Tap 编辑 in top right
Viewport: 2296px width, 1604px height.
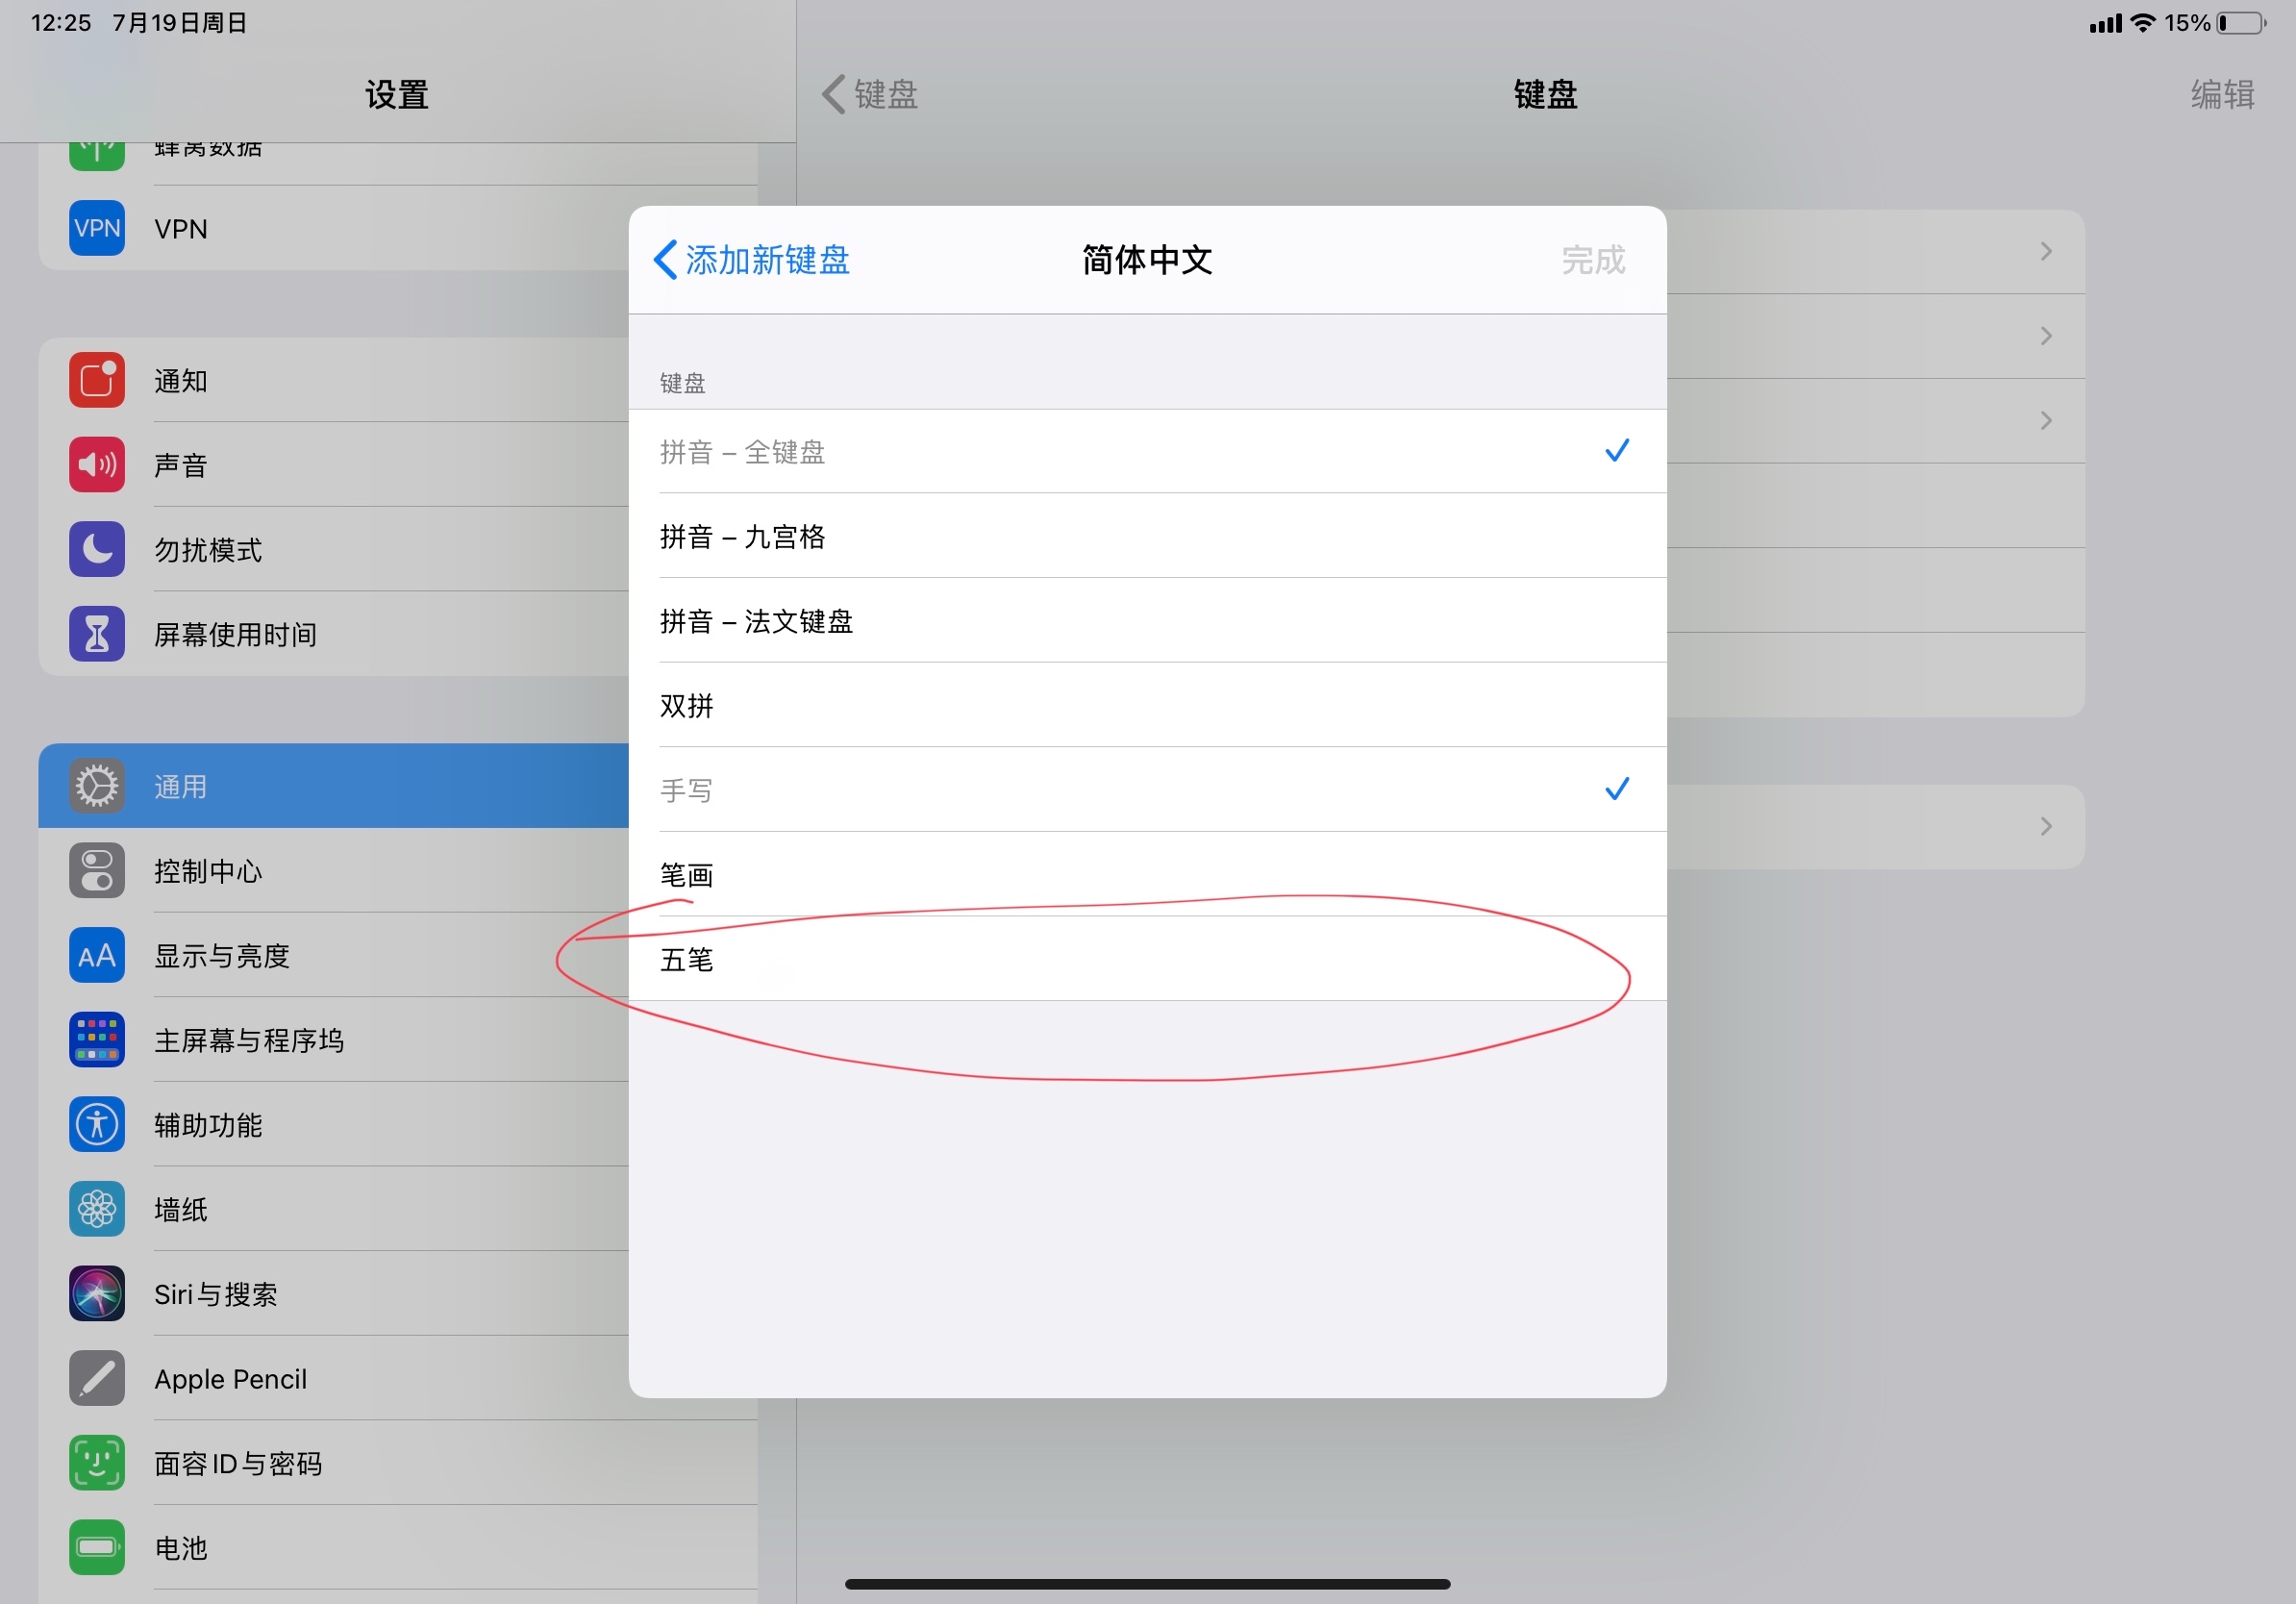pyautogui.click(x=2222, y=95)
